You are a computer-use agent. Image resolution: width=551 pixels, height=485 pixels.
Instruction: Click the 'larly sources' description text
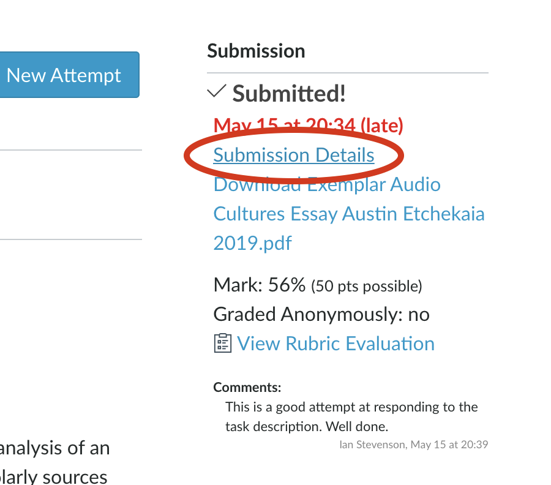[x=54, y=476]
